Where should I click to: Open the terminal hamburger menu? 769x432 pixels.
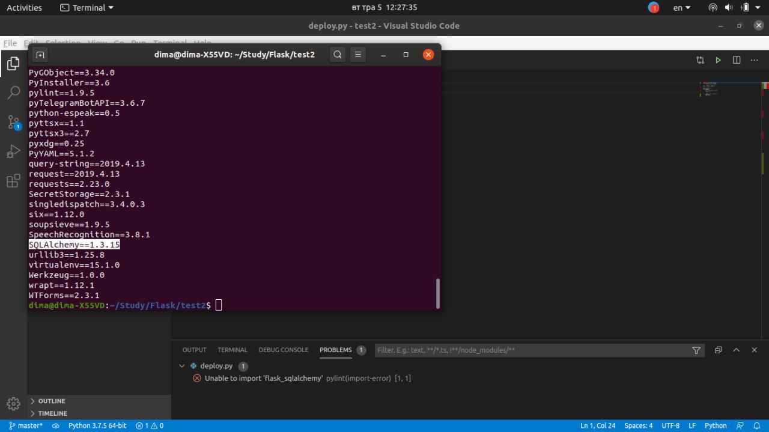pyautogui.click(x=357, y=55)
